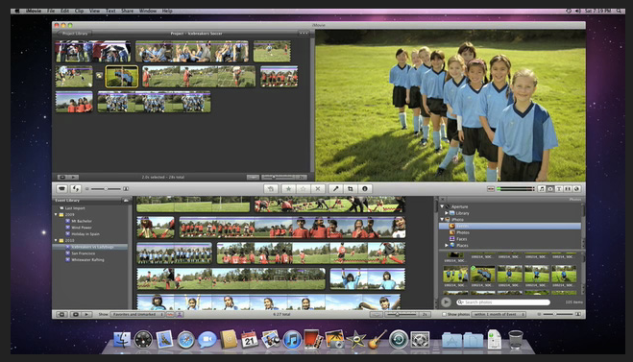
Task: Open the camera import button
Action: click(61, 188)
